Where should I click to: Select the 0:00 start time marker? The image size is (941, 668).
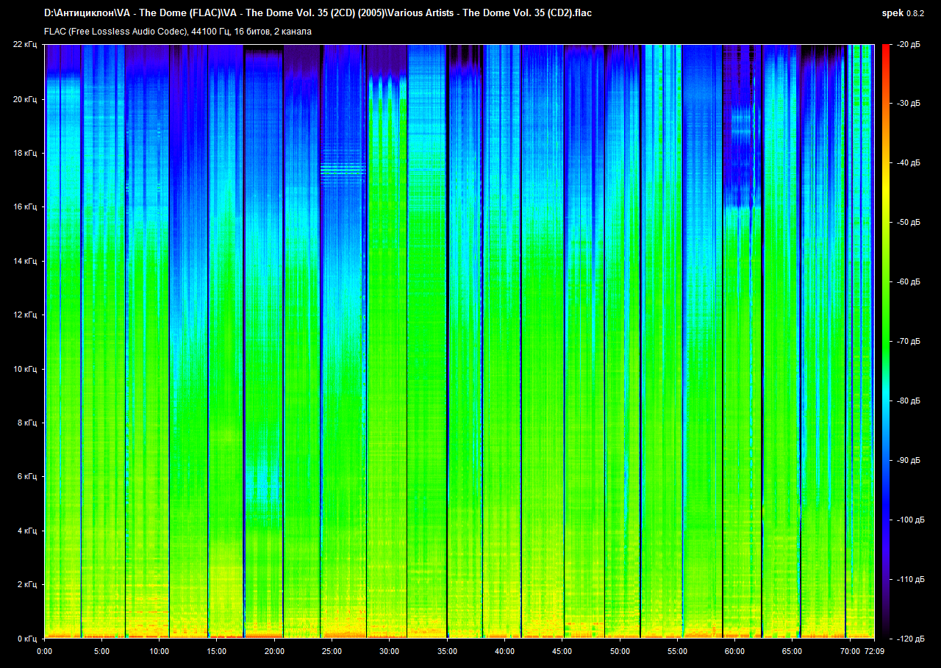coord(44,651)
